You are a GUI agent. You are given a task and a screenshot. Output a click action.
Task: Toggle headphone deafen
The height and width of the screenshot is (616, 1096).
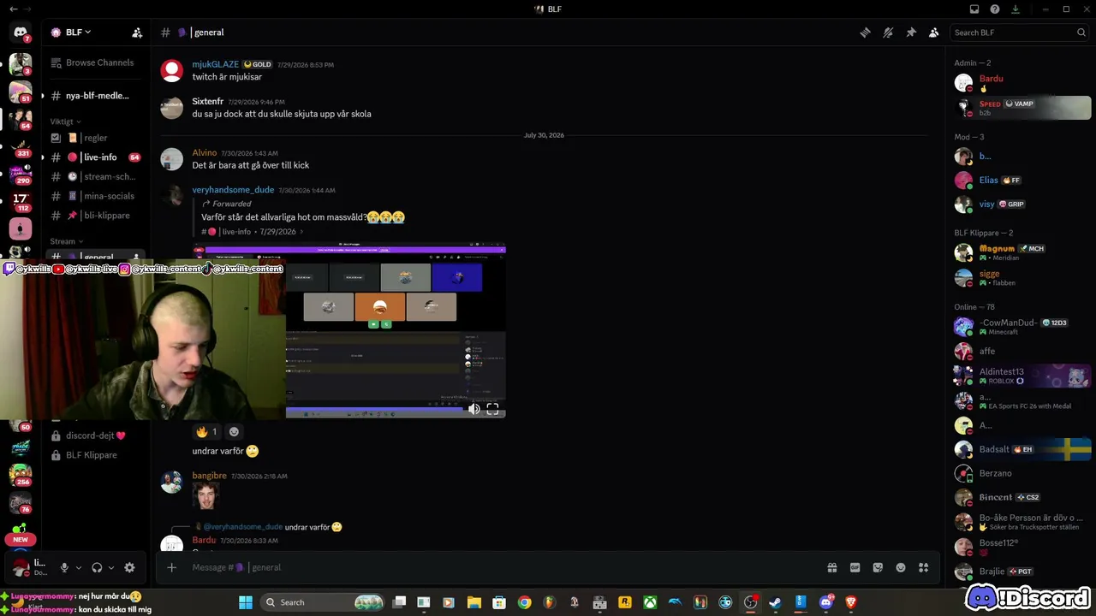point(97,567)
